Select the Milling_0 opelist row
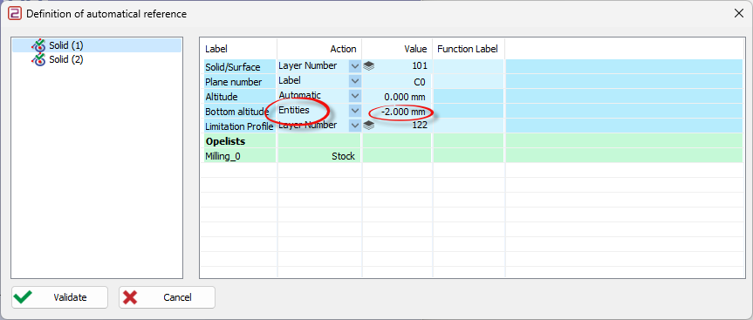753x320 pixels. click(473, 156)
